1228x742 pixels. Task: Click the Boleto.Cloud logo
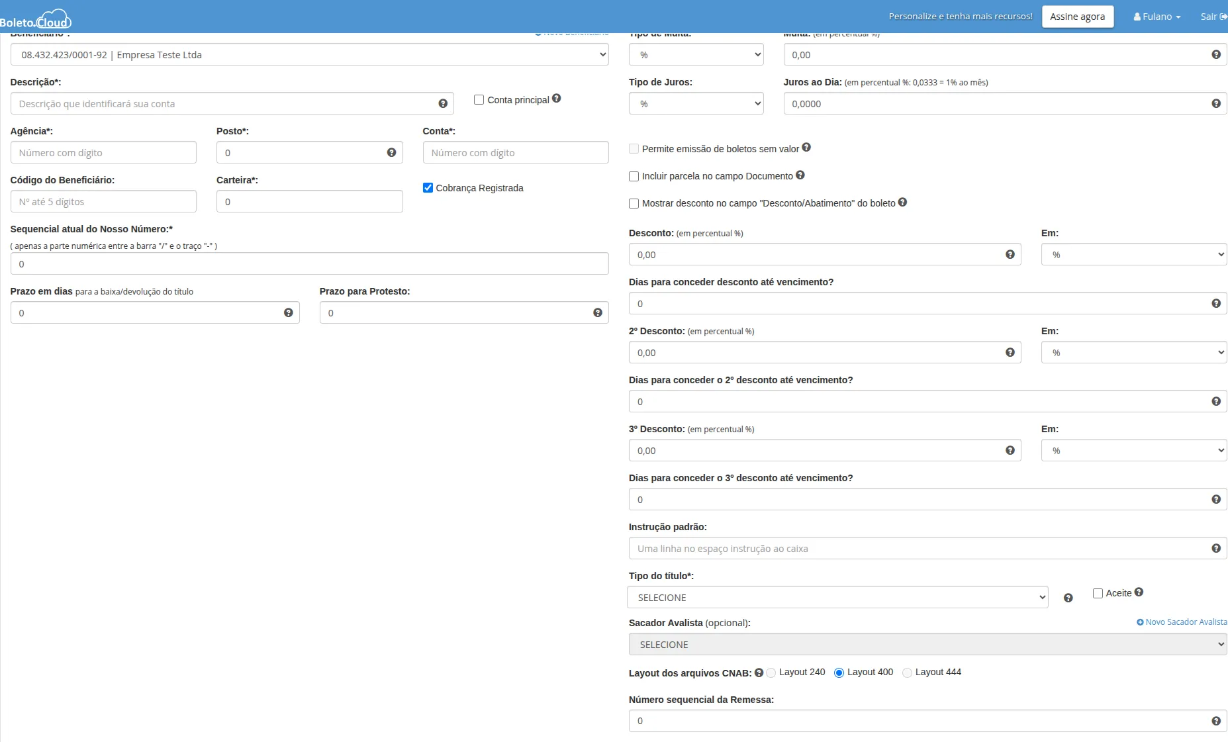click(36, 19)
